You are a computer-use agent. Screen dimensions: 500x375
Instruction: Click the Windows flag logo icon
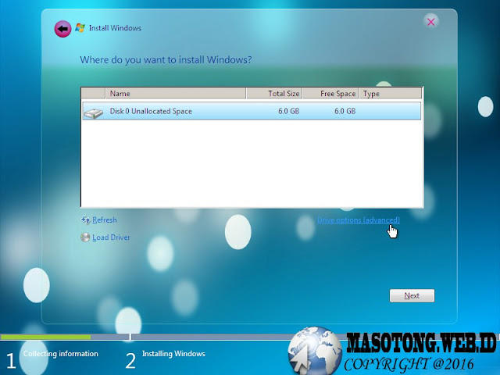(80, 28)
